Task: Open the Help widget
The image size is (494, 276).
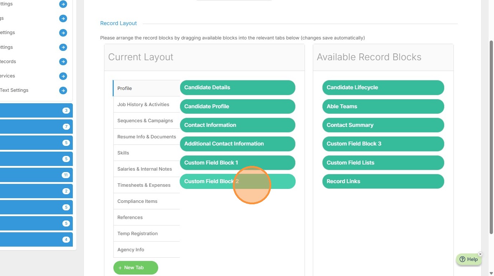Action: (469, 260)
